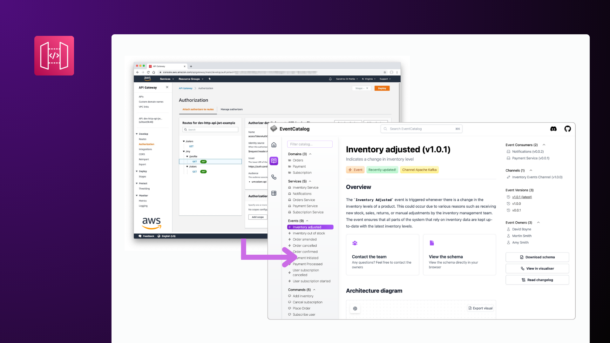This screenshot has width=610, height=343.
Task: Click the Discord icon in EventCatalog
Action: click(x=553, y=129)
